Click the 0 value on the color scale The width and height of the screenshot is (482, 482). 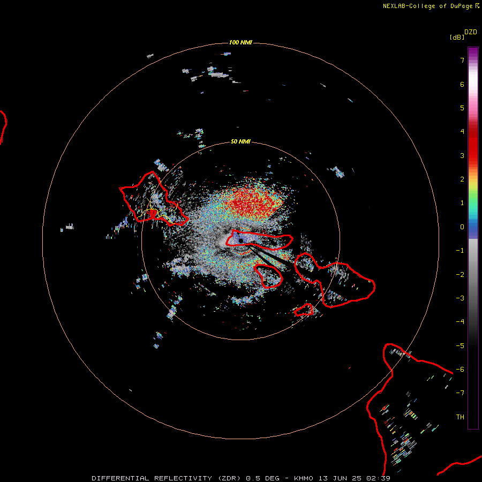[x=462, y=227]
